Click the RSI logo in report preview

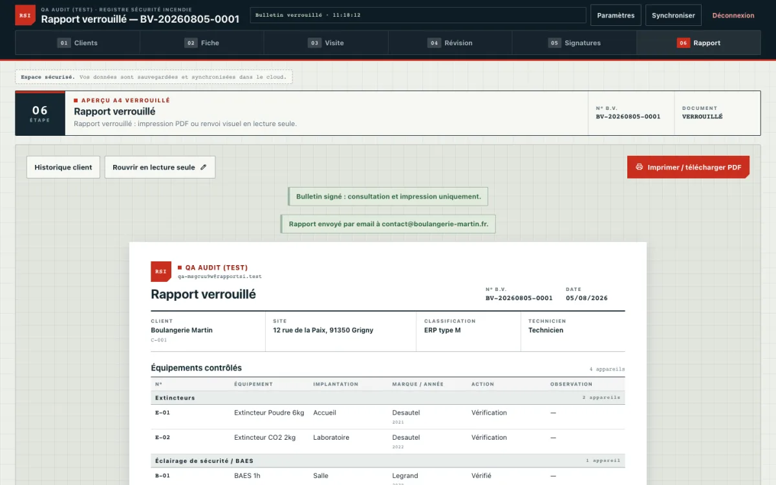tap(161, 272)
